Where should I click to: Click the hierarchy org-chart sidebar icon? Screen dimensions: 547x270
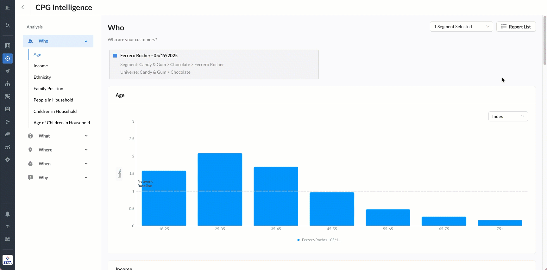click(x=8, y=84)
